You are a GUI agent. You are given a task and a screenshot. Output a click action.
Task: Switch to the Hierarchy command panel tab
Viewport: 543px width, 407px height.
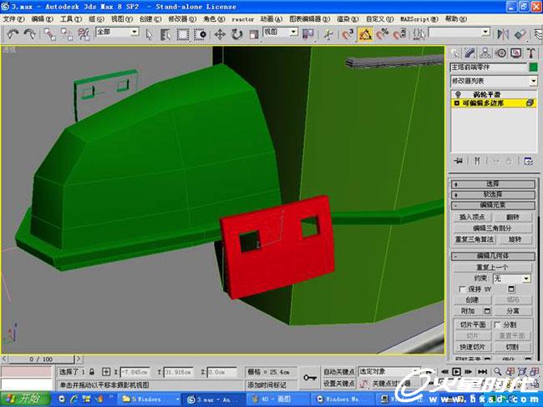coord(485,53)
